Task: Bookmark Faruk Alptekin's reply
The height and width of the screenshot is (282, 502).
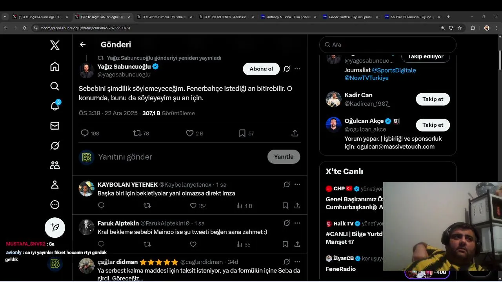Action: click(x=285, y=244)
